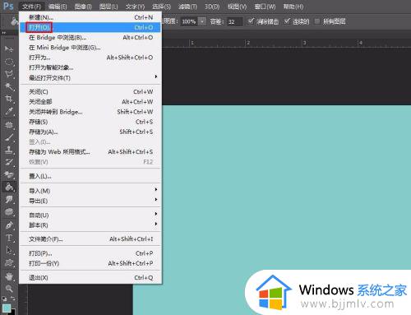
Task: Enable the 所有图层 checkbox
Action: coord(317,21)
